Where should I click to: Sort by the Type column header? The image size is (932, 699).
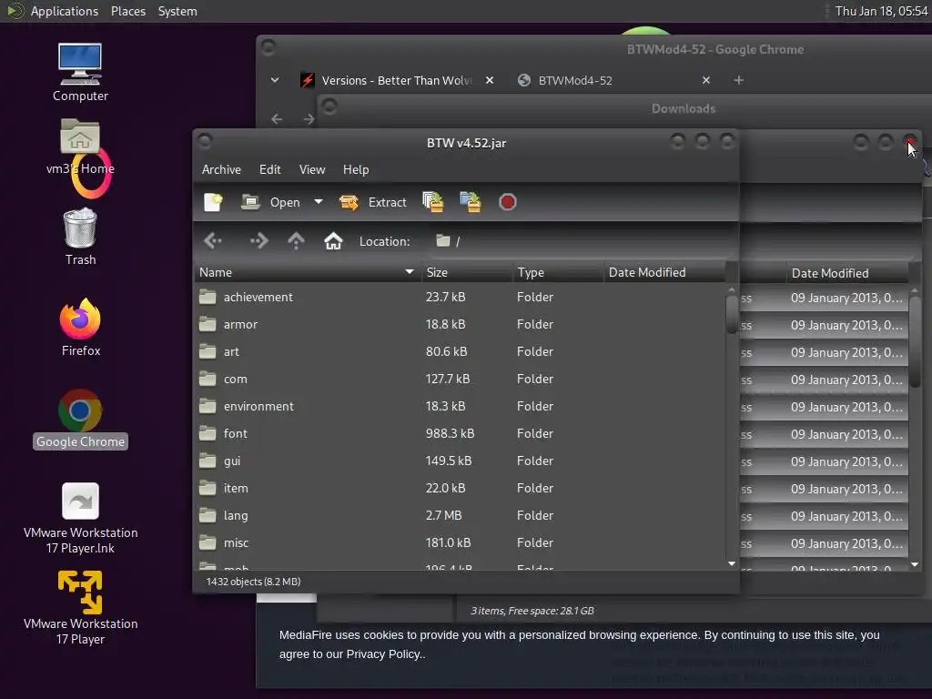pyautogui.click(x=558, y=272)
